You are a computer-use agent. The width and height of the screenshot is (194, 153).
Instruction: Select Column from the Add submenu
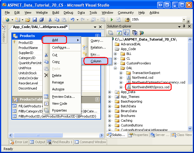point(96,61)
